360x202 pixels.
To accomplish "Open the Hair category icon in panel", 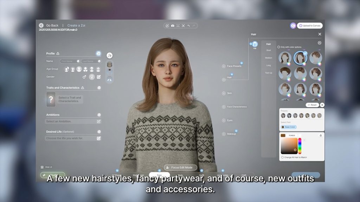I will 255,44.
